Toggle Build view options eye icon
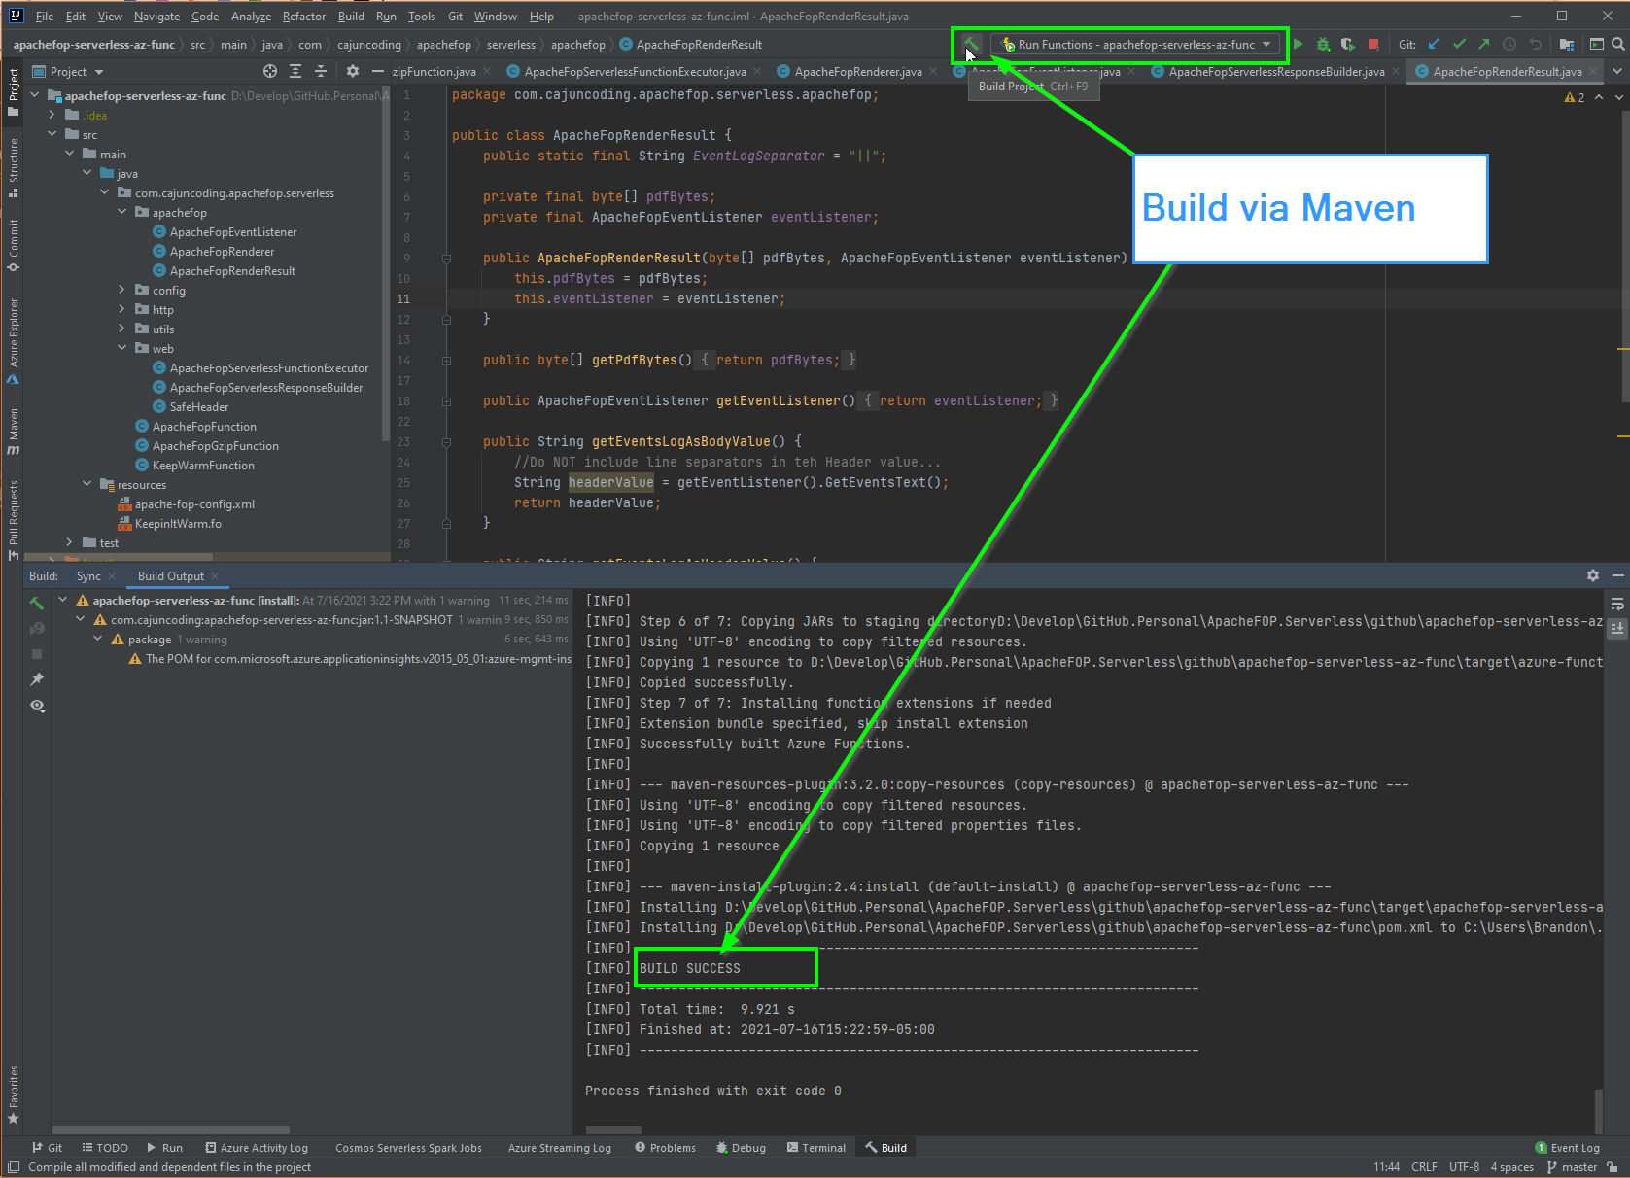 tap(37, 706)
